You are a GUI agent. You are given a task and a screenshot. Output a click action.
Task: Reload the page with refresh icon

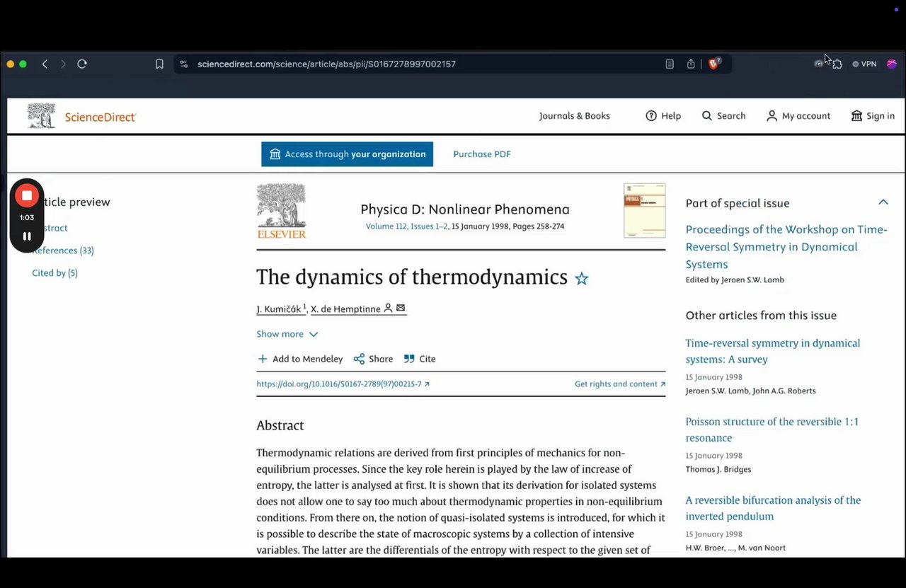pos(82,64)
